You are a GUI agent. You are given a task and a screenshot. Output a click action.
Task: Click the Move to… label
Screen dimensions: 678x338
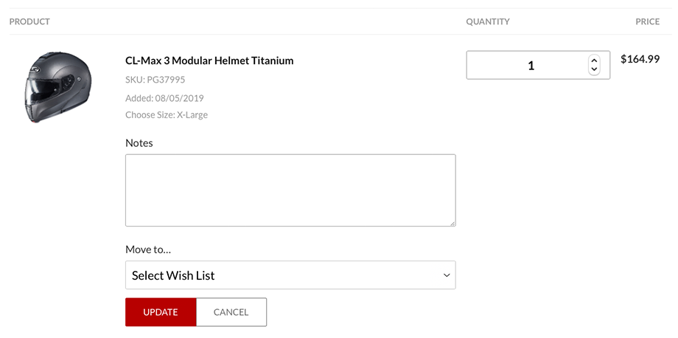pos(148,249)
